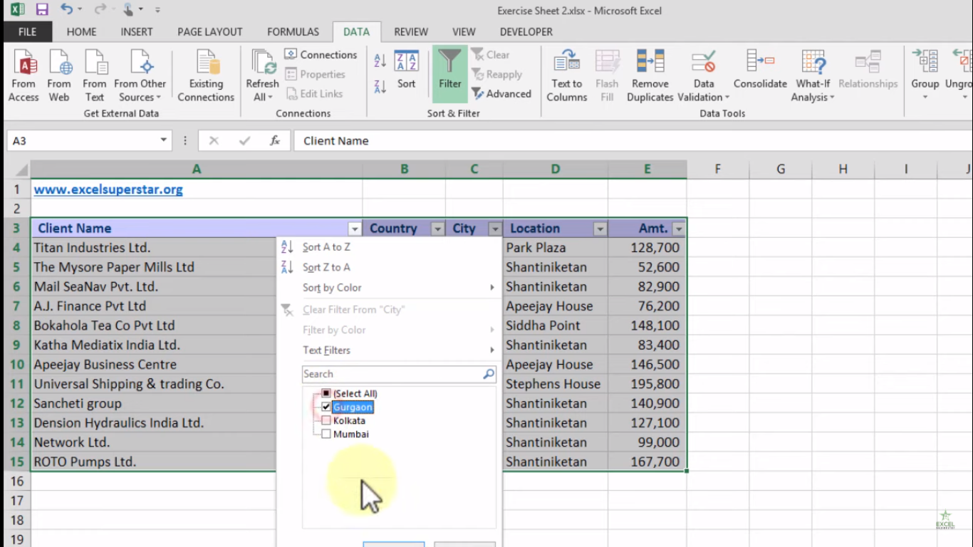The height and width of the screenshot is (547, 973).
Task: Open What-If Analysis menu
Action: (813, 76)
